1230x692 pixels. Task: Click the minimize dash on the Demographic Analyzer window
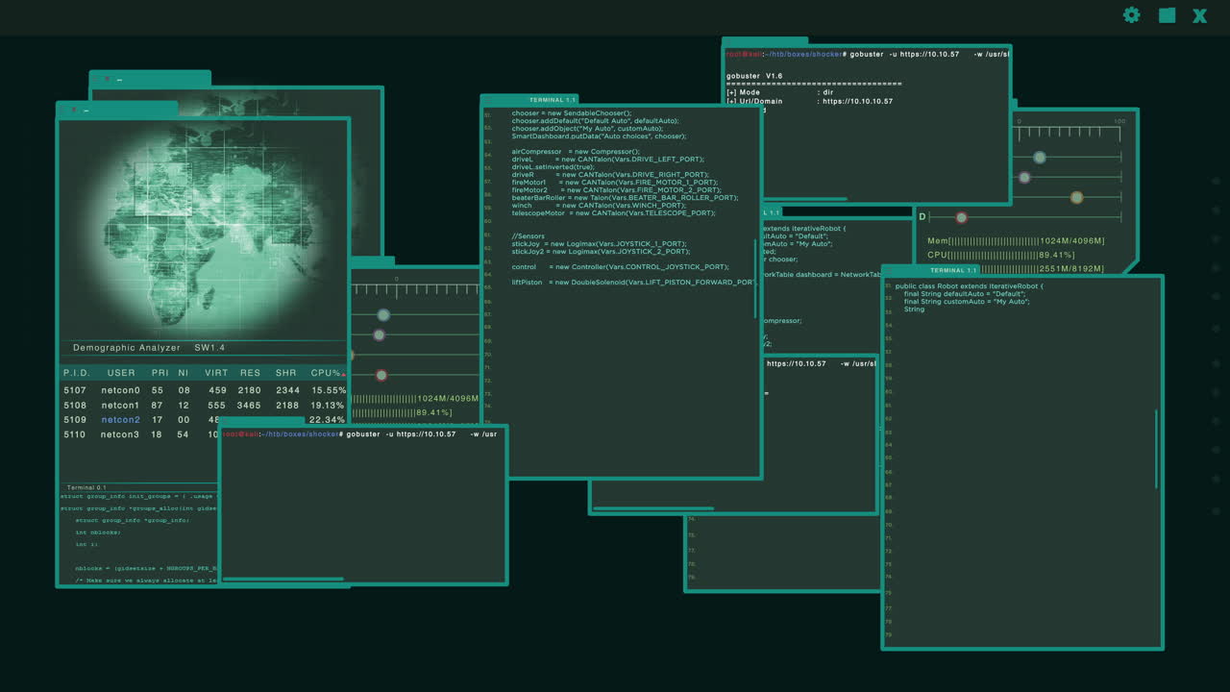coord(85,111)
